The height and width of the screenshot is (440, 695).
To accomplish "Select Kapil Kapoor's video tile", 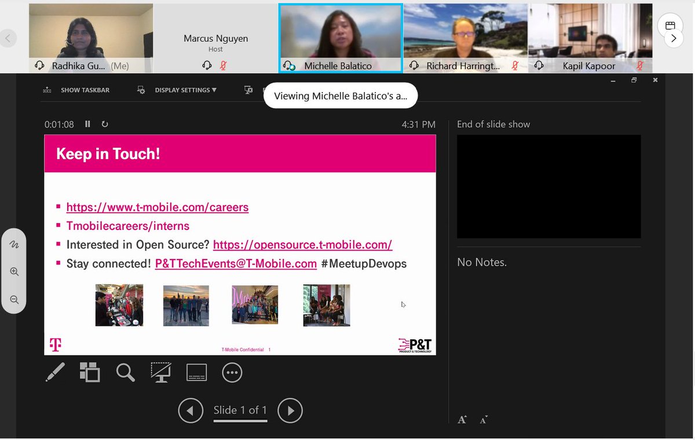I will (590, 38).
